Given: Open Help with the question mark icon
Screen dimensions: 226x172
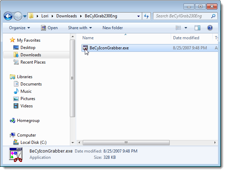Looking at the screenshot, I should click(x=210, y=28).
